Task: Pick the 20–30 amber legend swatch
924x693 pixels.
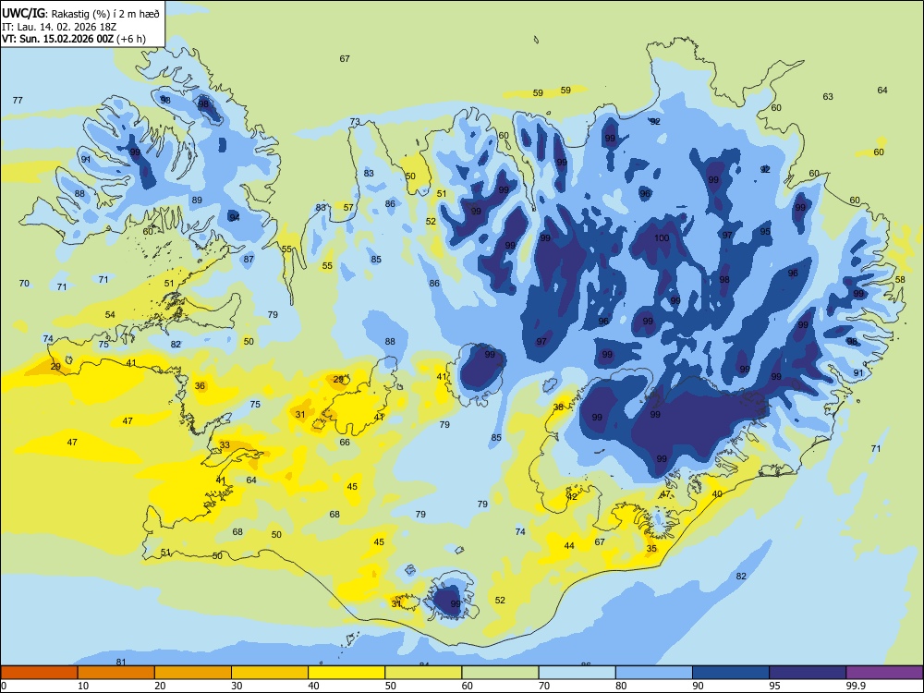Action: pyautogui.click(x=193, y=673)
